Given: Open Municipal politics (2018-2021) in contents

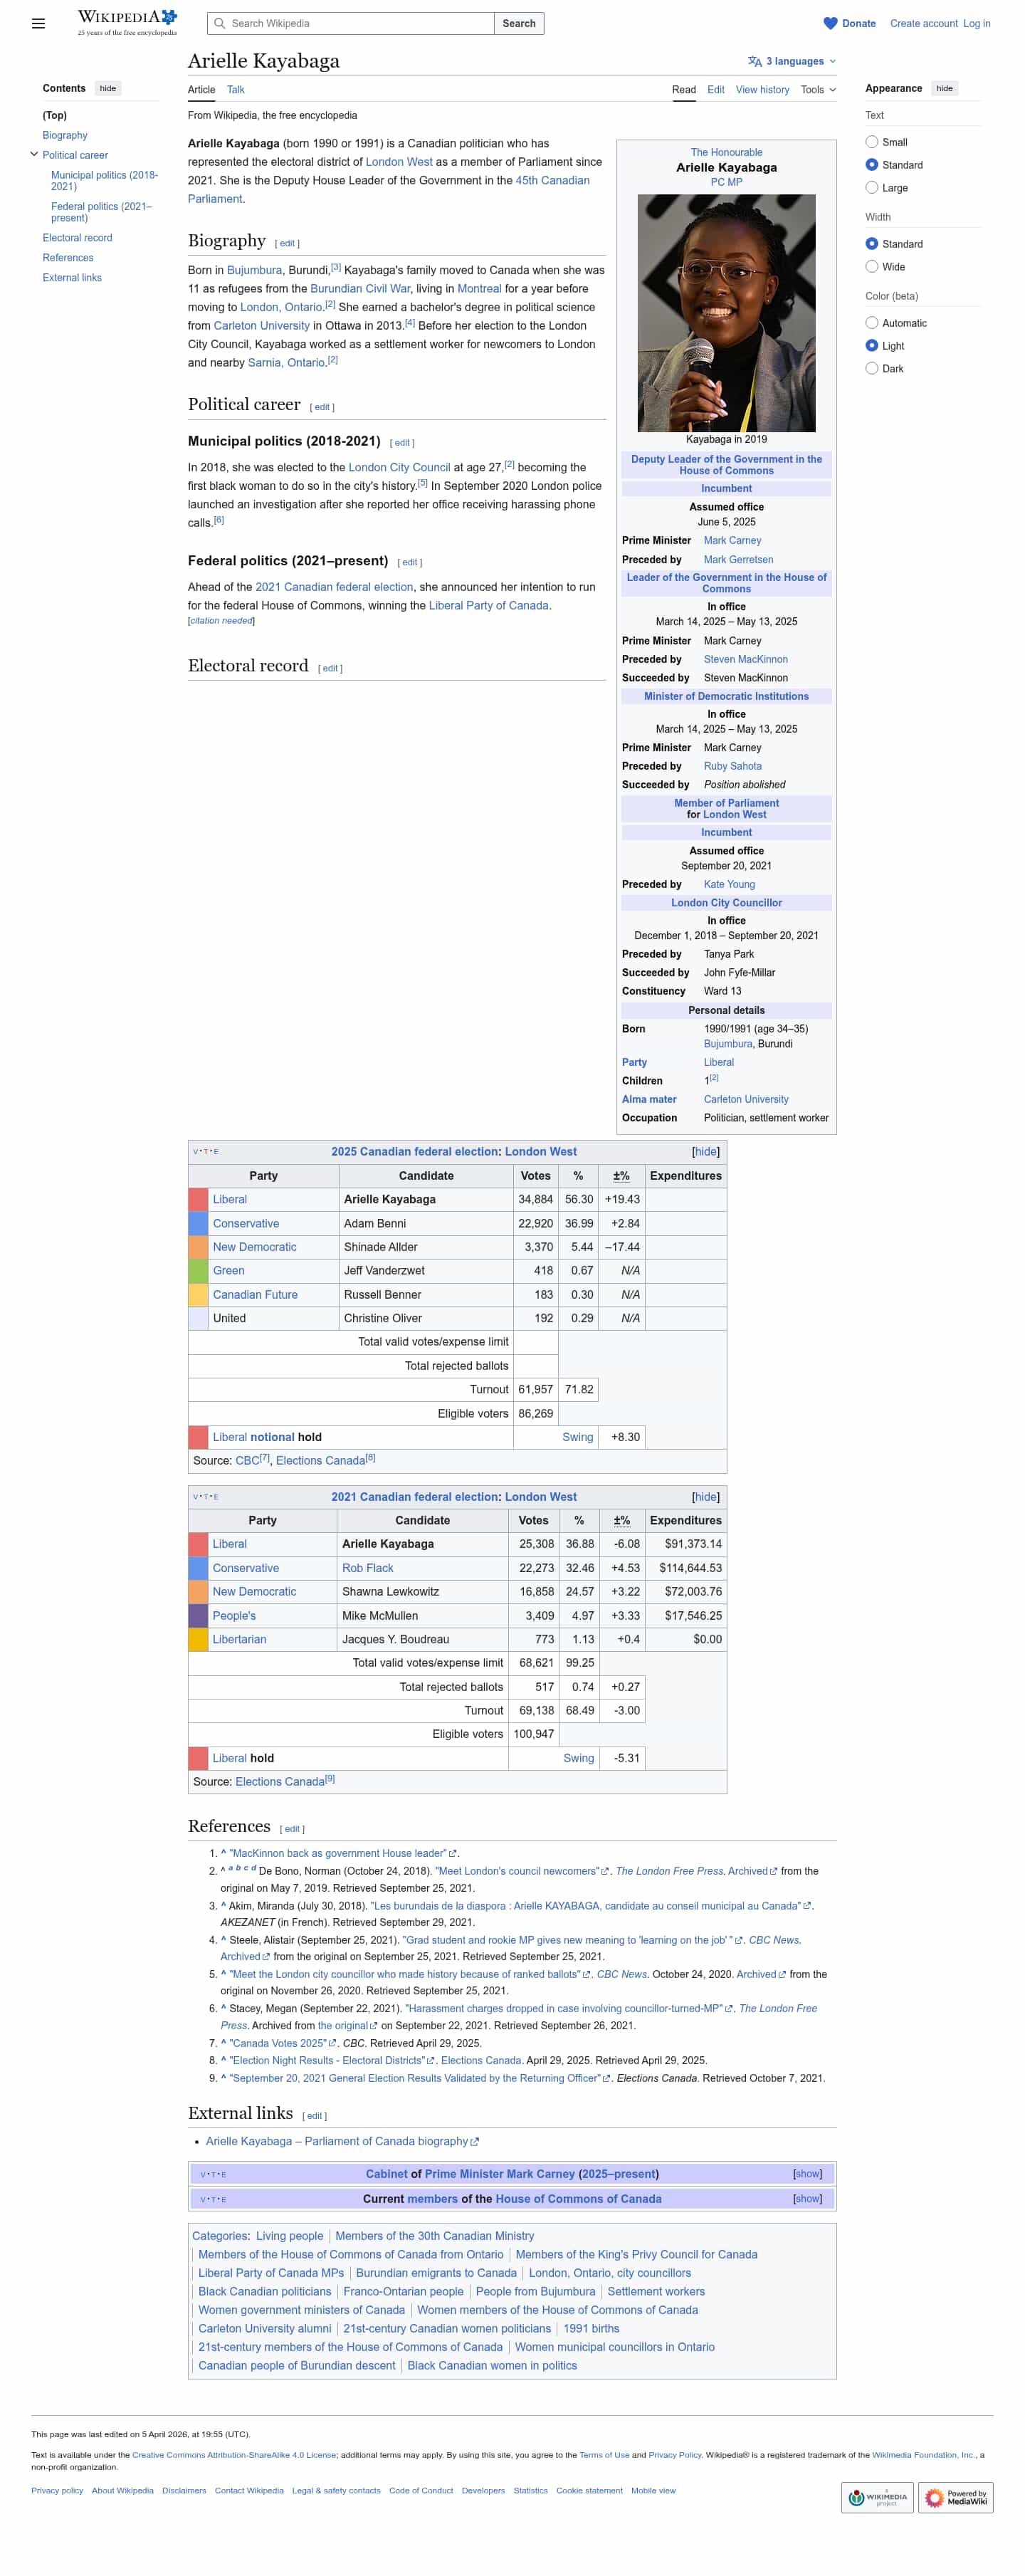Looking at the screenshot, I should (x=105, y=181).
